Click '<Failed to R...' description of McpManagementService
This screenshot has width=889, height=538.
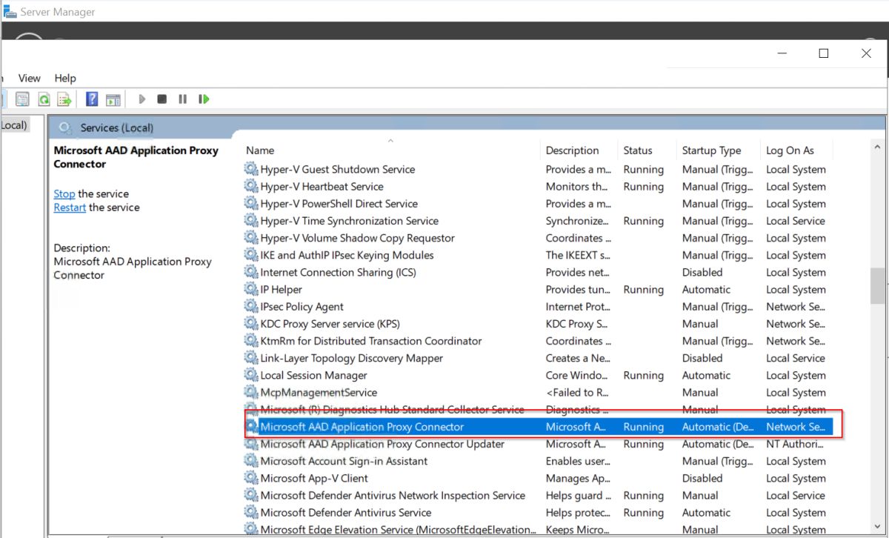(577, 392)
